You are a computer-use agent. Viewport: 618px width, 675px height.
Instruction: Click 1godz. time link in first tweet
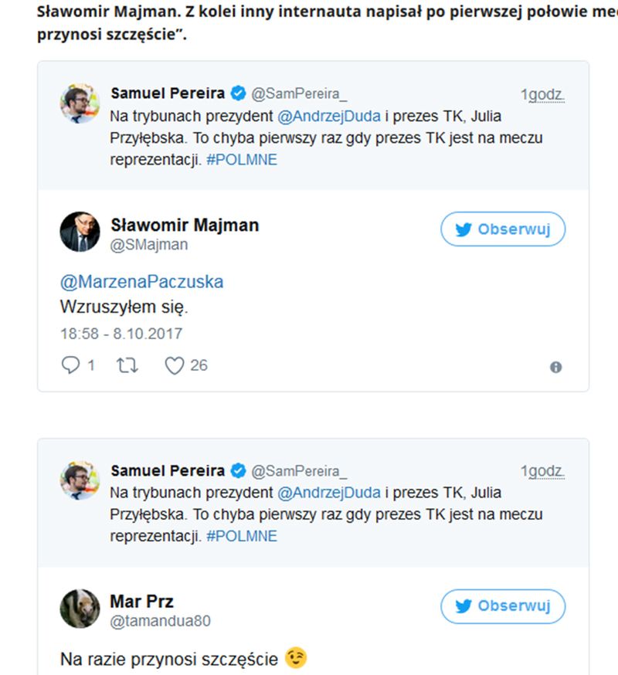coord(542,95)
